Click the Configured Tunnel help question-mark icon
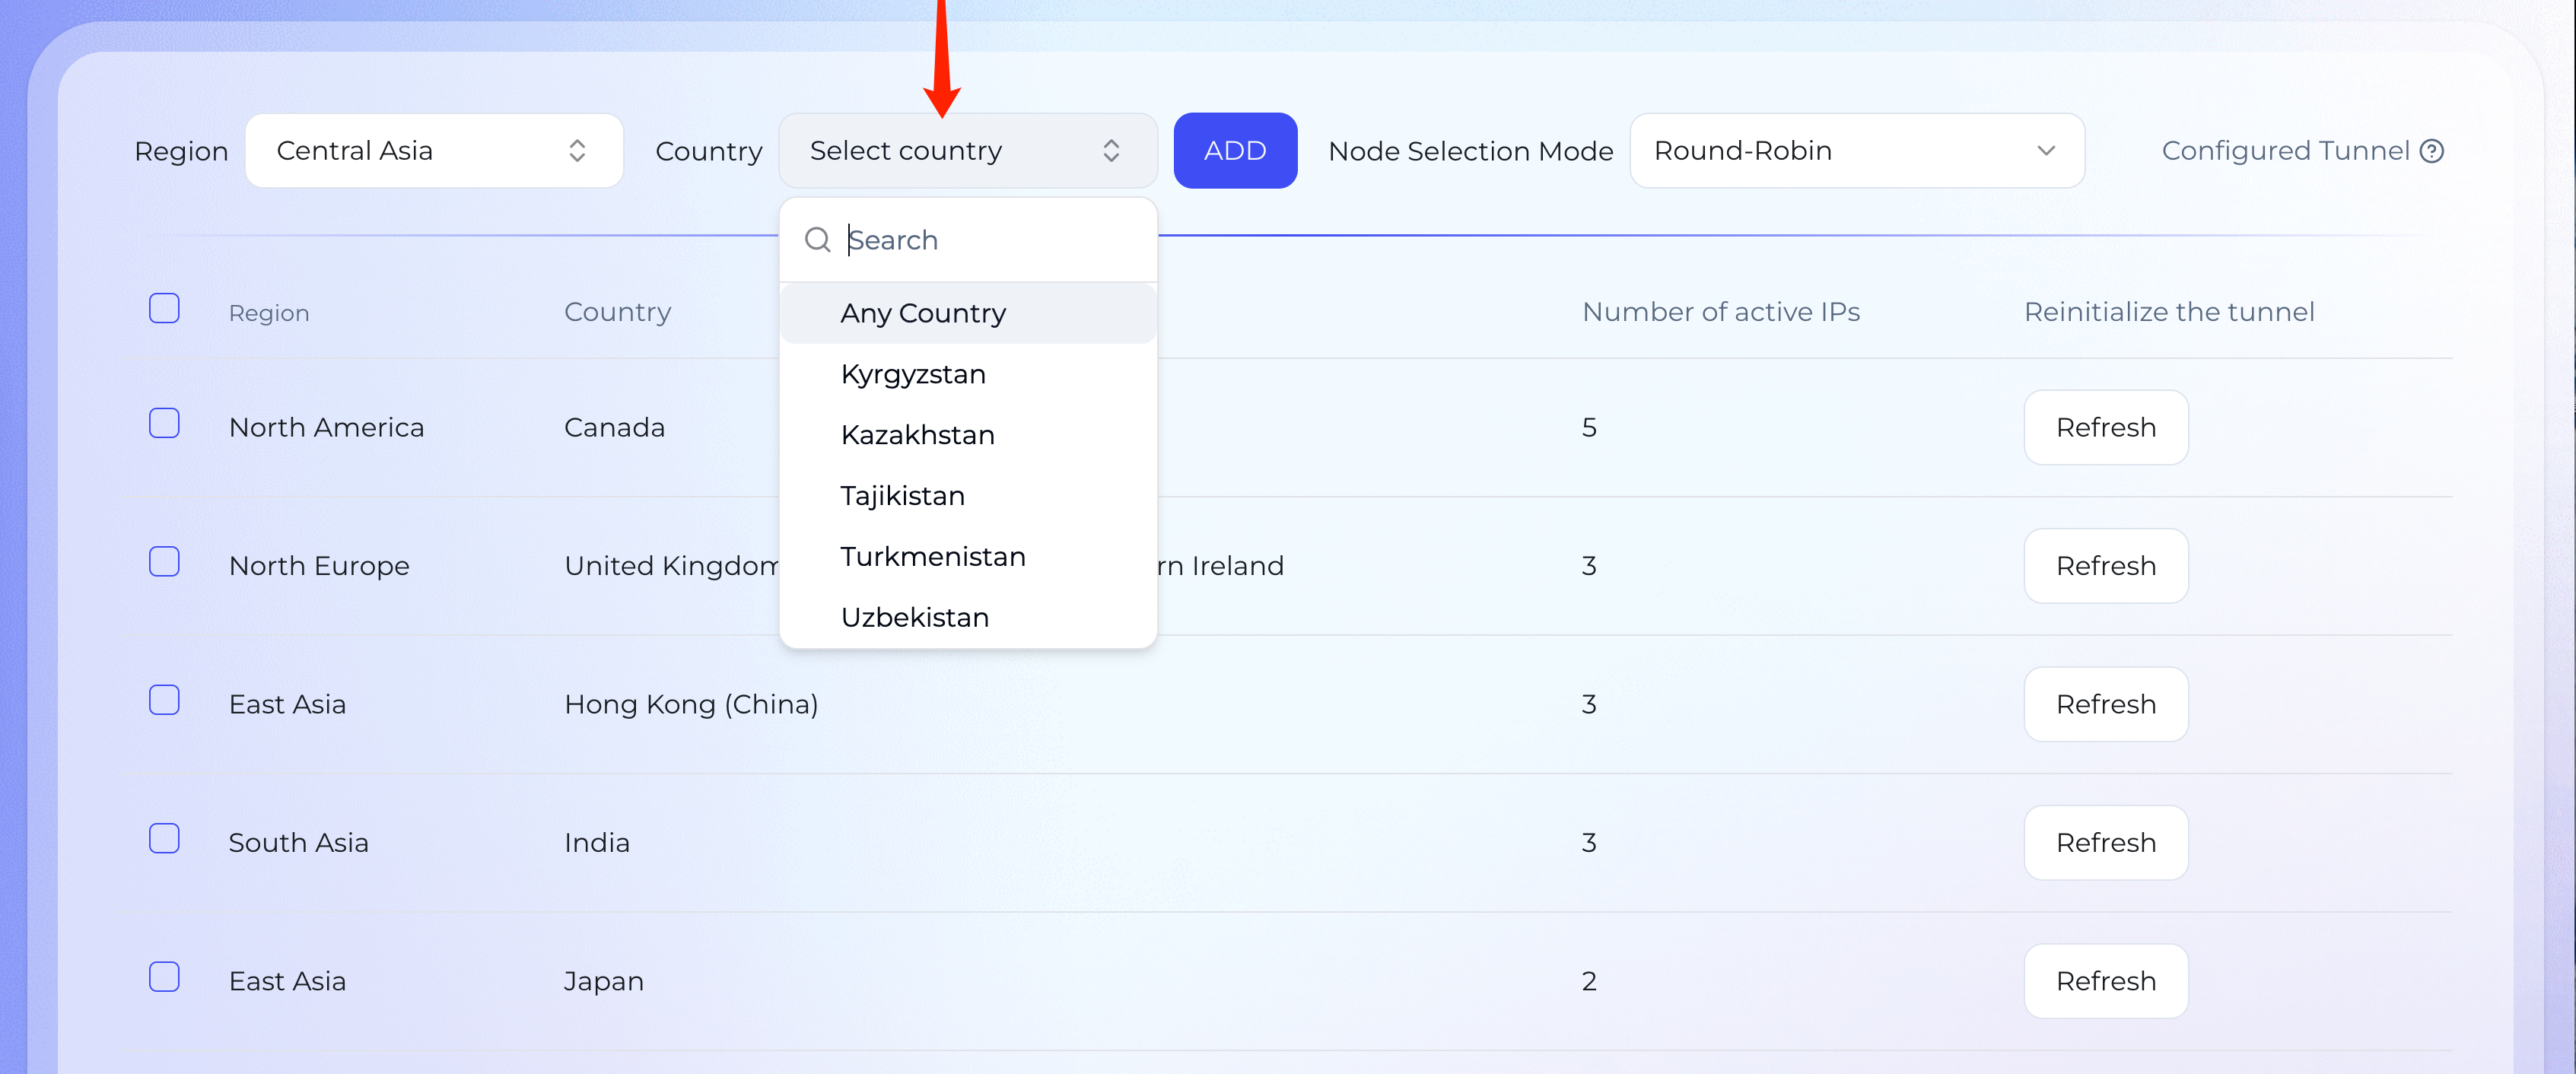2576x1074 pixels. 2431,151
